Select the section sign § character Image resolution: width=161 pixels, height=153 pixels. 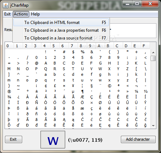pyautogui.click(x=92, y=86)
